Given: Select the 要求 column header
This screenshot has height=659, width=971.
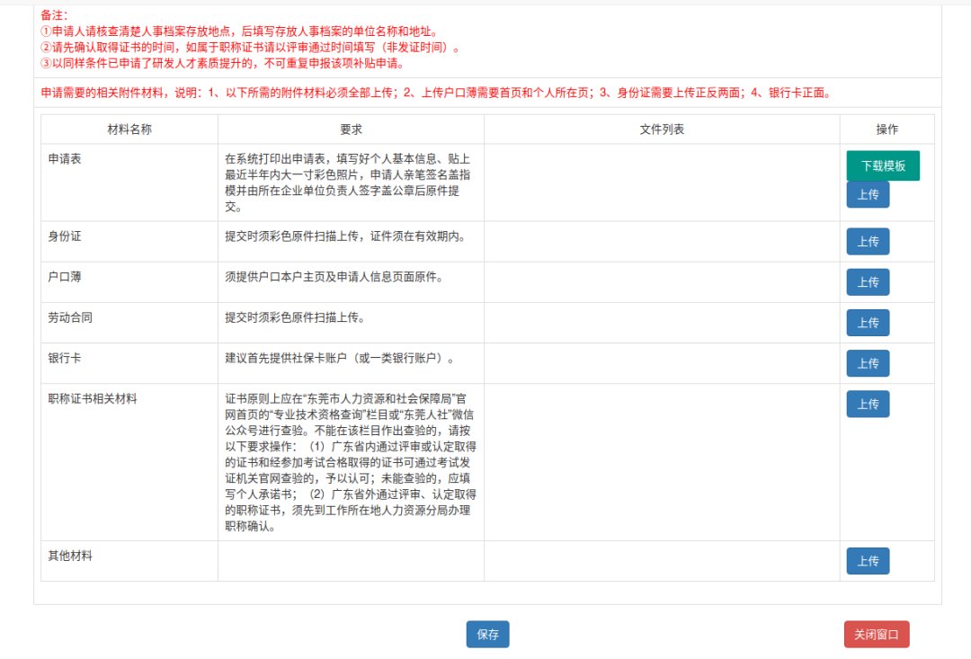Looking at the screenshot, I should point(351,129).
